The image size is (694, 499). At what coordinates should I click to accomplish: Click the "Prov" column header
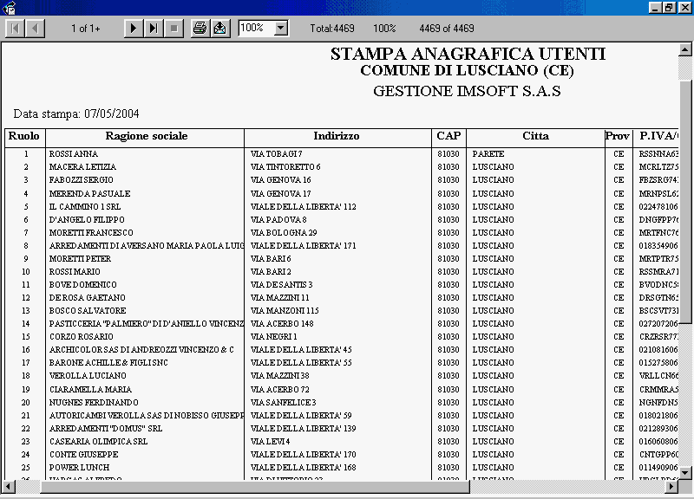point(618,136)
